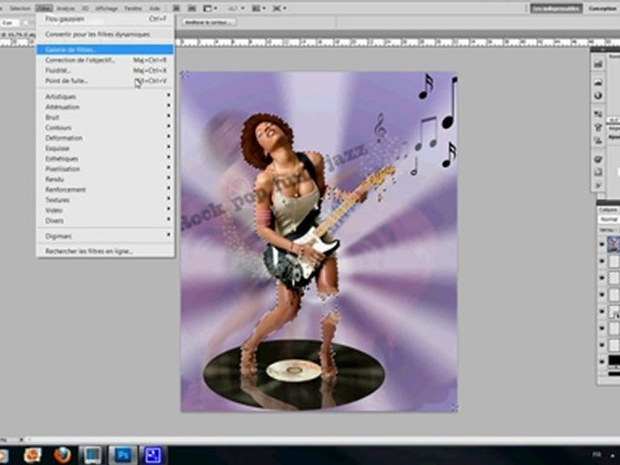
Task: Click the Launch Bridge icon in application bar
Action: tap(176, 8)
